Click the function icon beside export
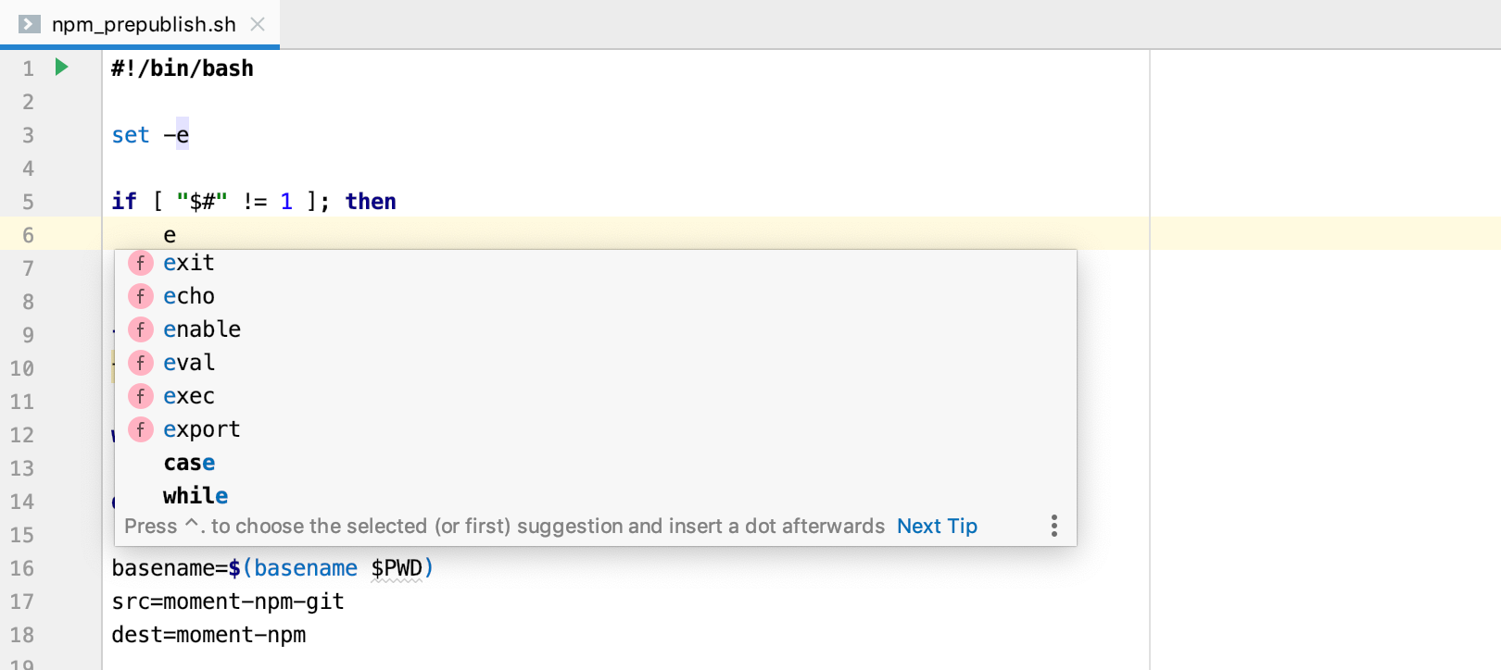Screen dimensions: 1501x670 pyautogui.click(x=140, y=429)
